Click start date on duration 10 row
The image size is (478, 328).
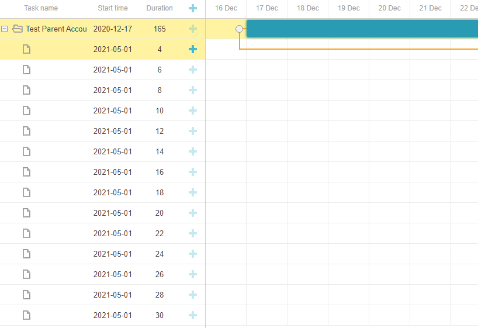point(113,111)
